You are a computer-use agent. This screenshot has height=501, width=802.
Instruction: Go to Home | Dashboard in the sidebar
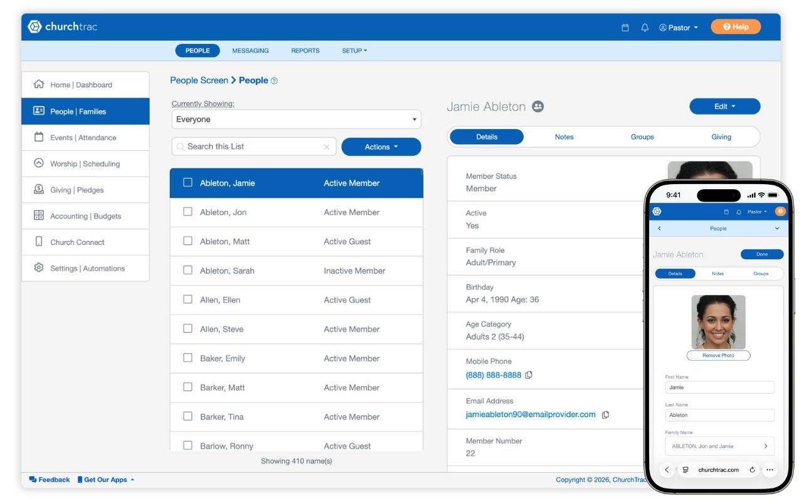coord(85,85)
